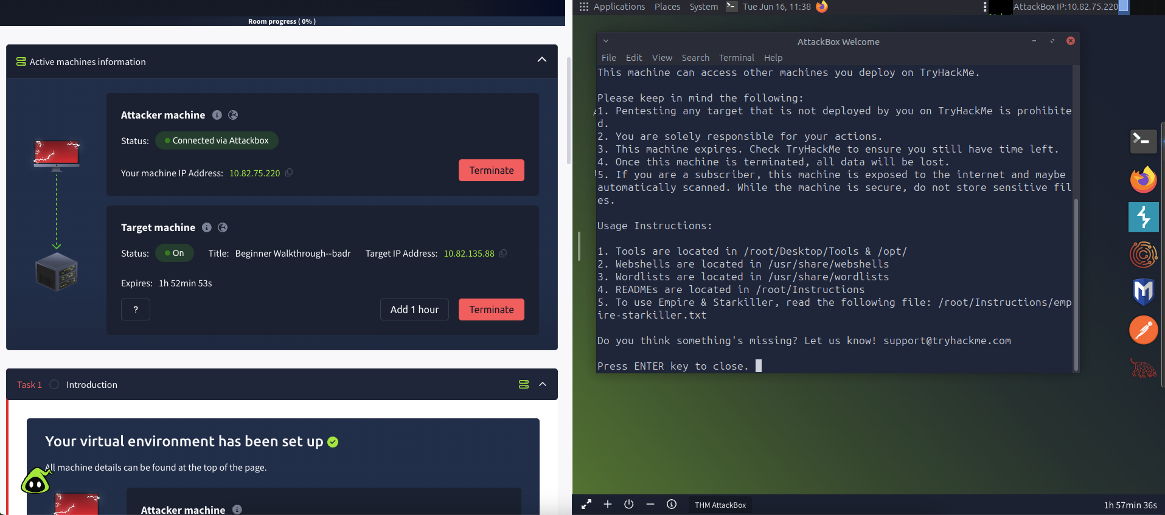The height and width of the screenshot is (515, 1165).
Task: Open the Help menu in terminal
Action: click(x=773, y=58)
